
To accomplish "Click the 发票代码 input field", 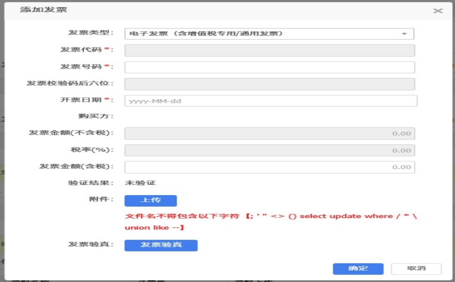I will tap(270, 50).
